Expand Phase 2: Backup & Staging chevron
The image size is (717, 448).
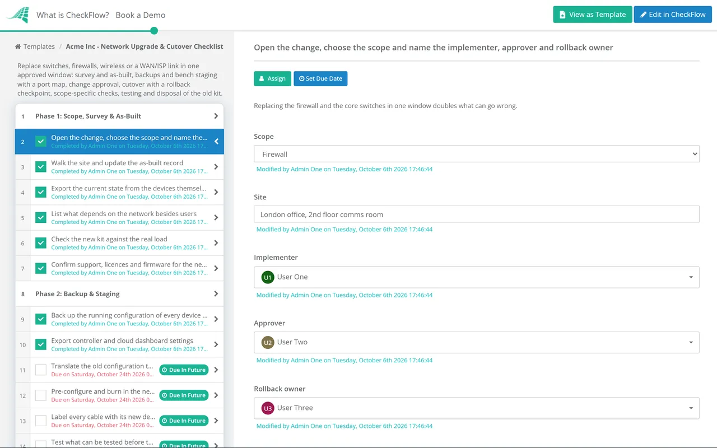coord(216,293)
